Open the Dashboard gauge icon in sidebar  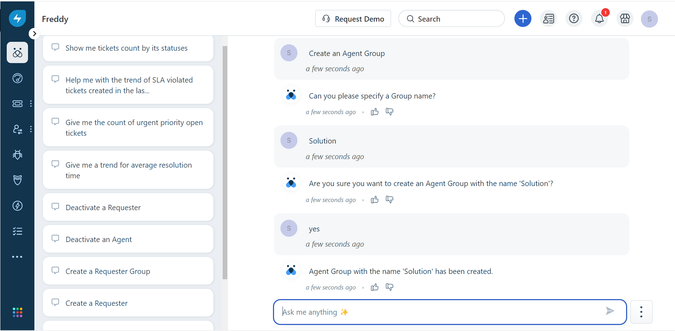point(17,78)
